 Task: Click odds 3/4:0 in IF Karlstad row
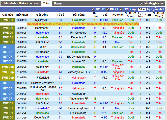(x=104, y=78)
